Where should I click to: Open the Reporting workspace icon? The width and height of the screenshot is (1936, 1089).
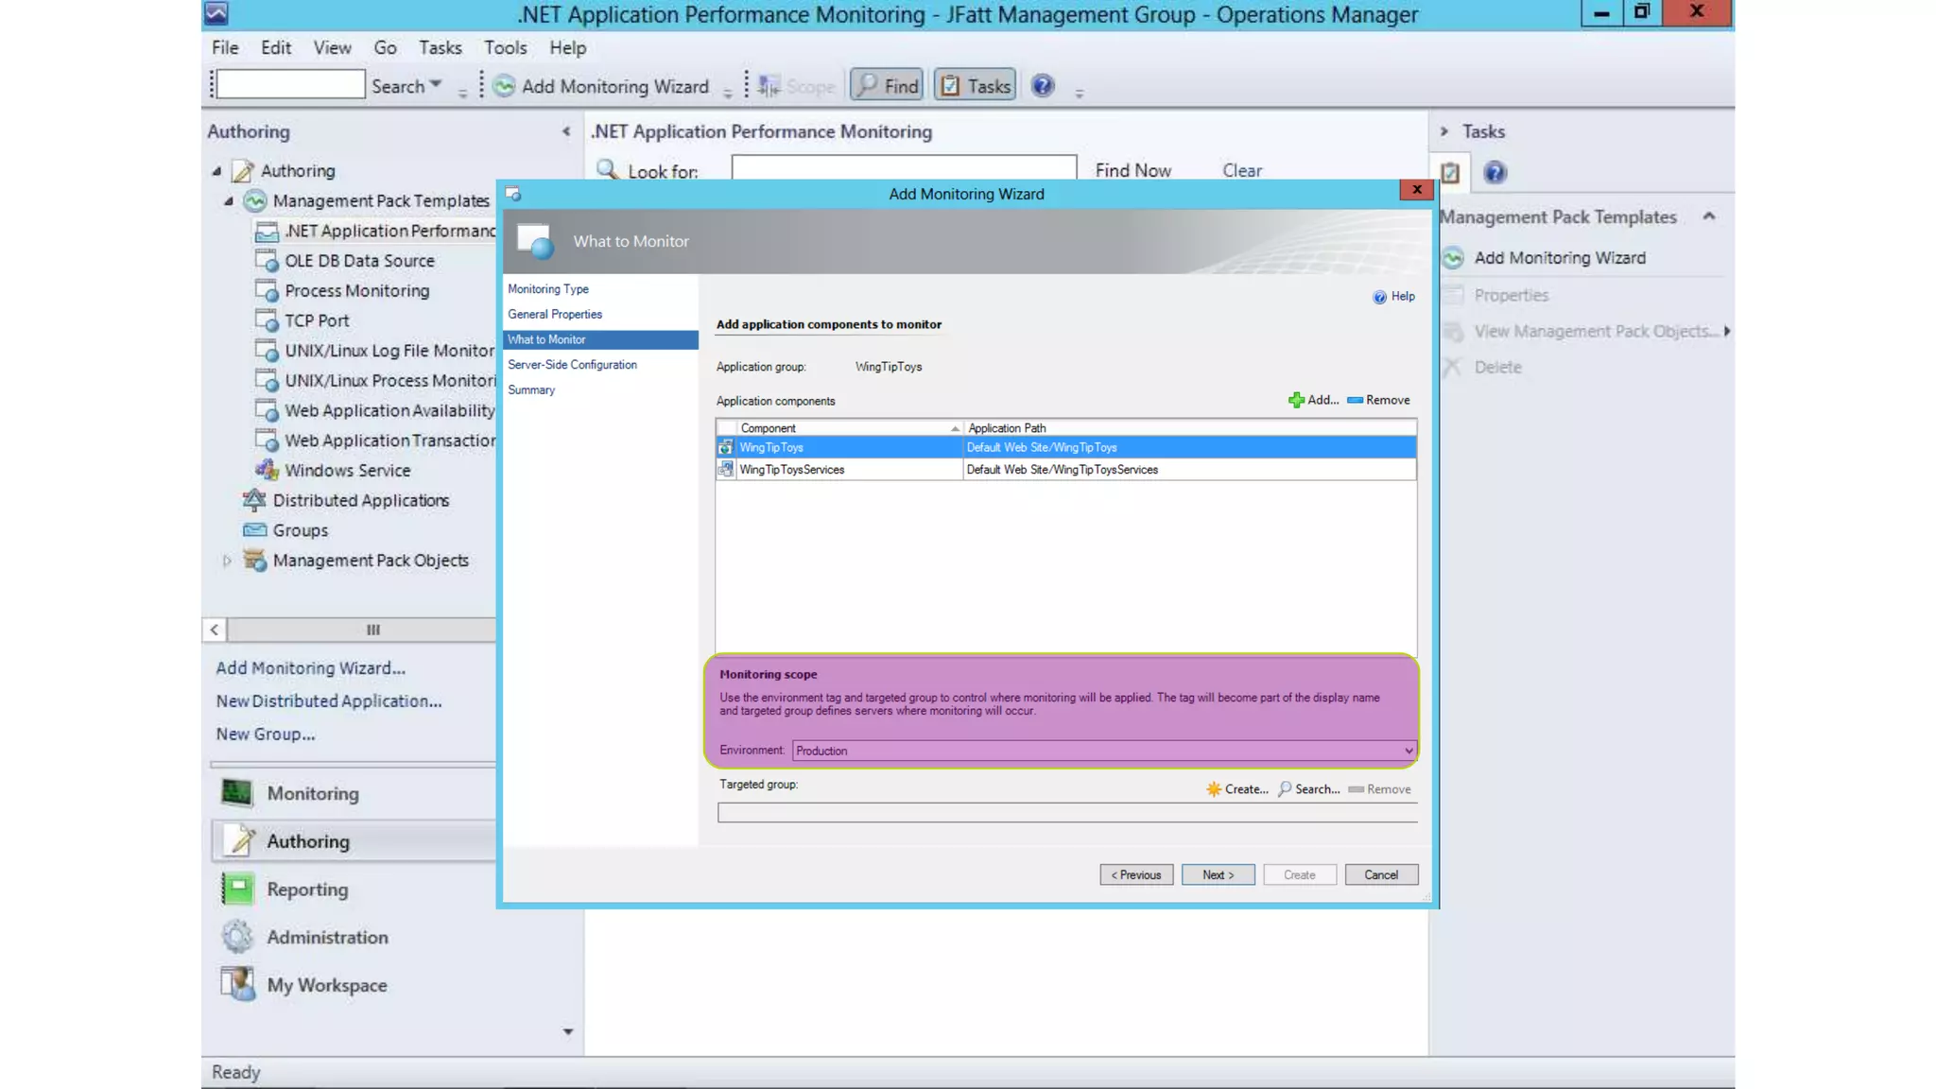coord(237,890)
